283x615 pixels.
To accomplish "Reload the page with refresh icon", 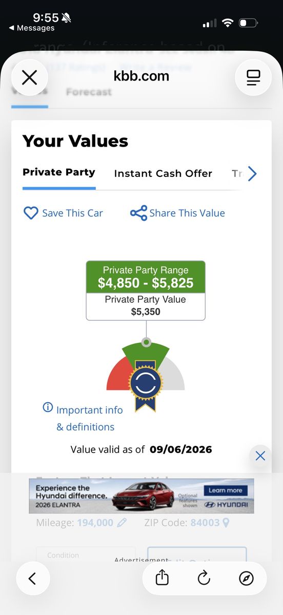I will 204,579.
